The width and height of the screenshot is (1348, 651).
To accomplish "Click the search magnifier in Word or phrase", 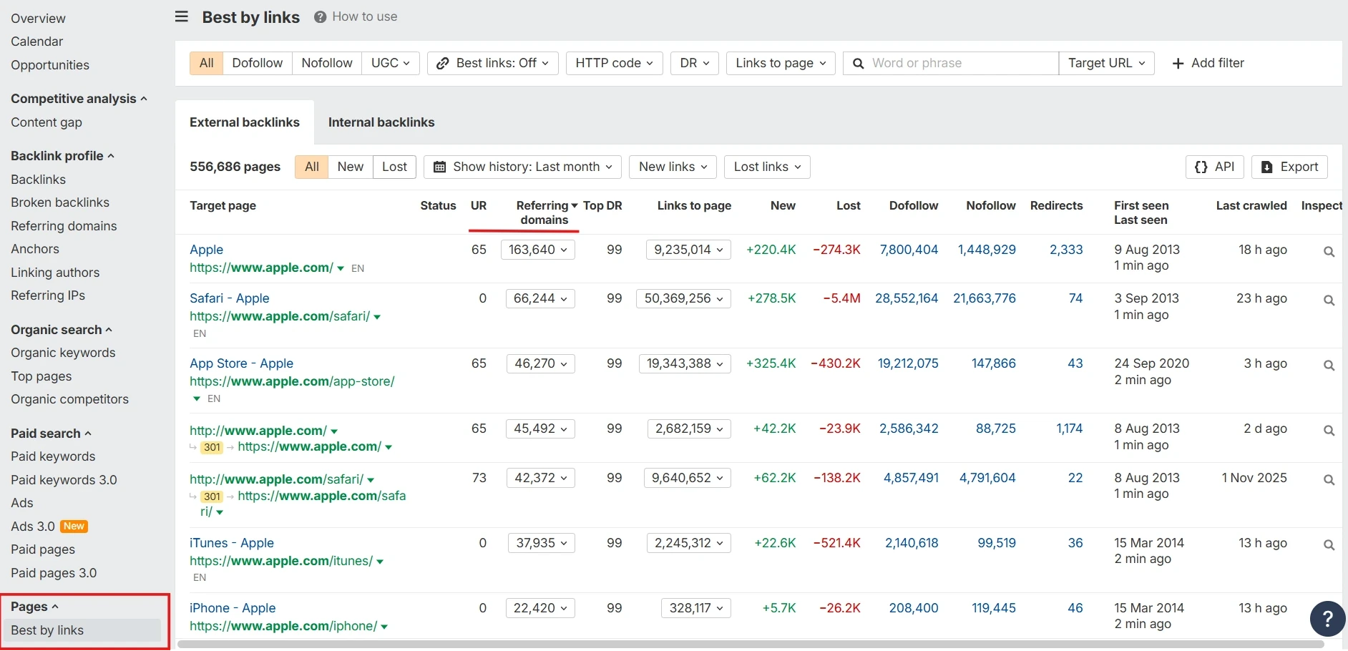I will click(x=858, y=63).
